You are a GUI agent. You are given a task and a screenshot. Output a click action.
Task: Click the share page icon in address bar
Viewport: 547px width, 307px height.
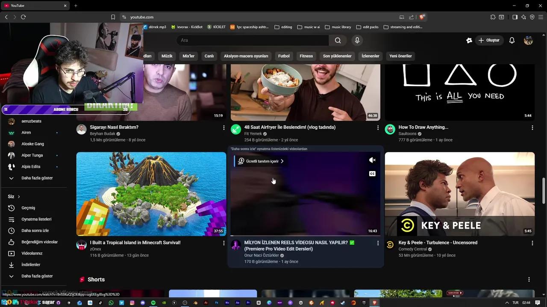(x=411, y=17)
